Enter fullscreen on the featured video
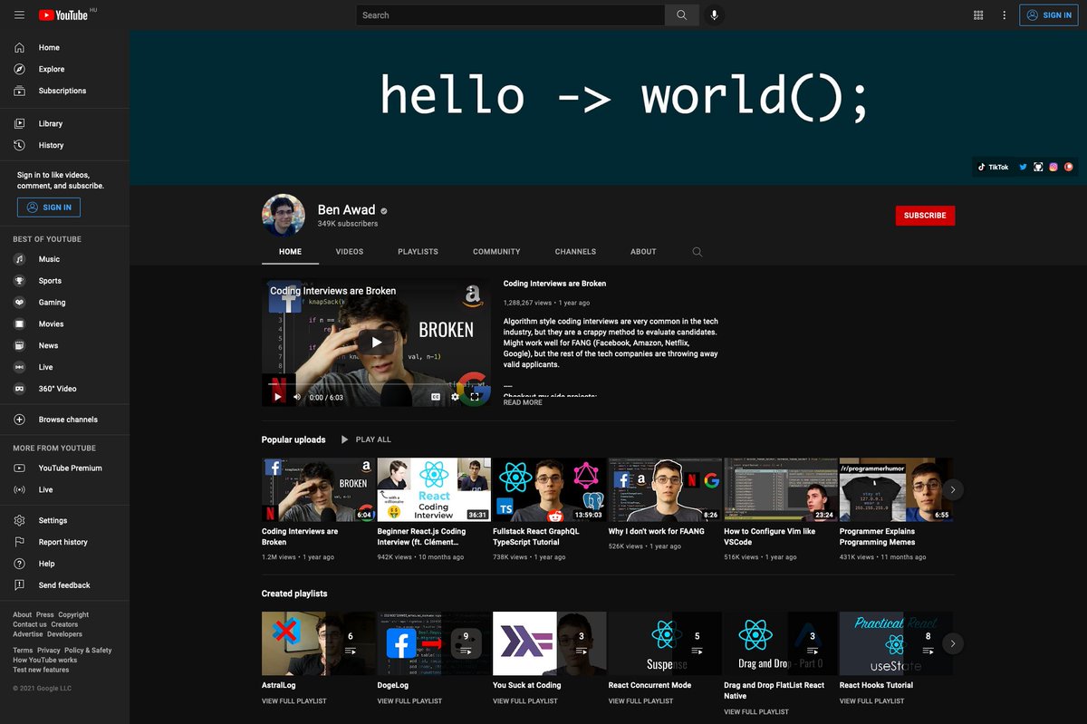The width and height of the screenshot is (1087, 724). pyautogui.click(x=474, y=396)
